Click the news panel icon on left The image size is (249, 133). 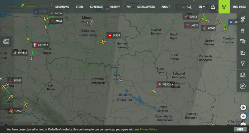(x=6, y=41)
